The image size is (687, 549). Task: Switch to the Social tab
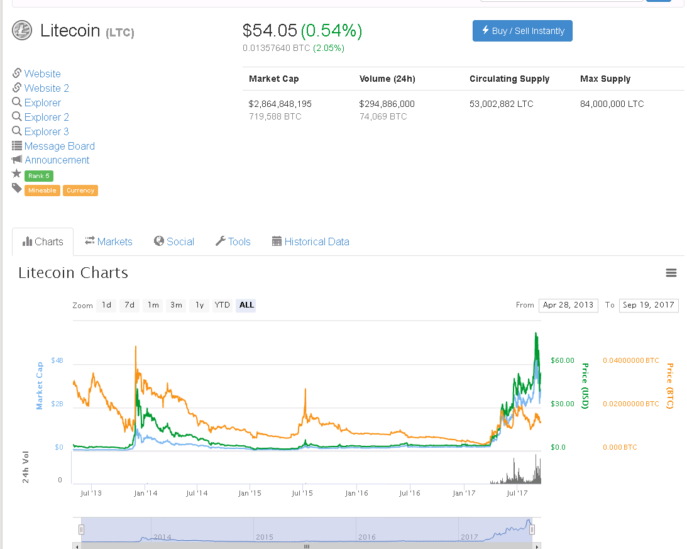tap(174, 241)
